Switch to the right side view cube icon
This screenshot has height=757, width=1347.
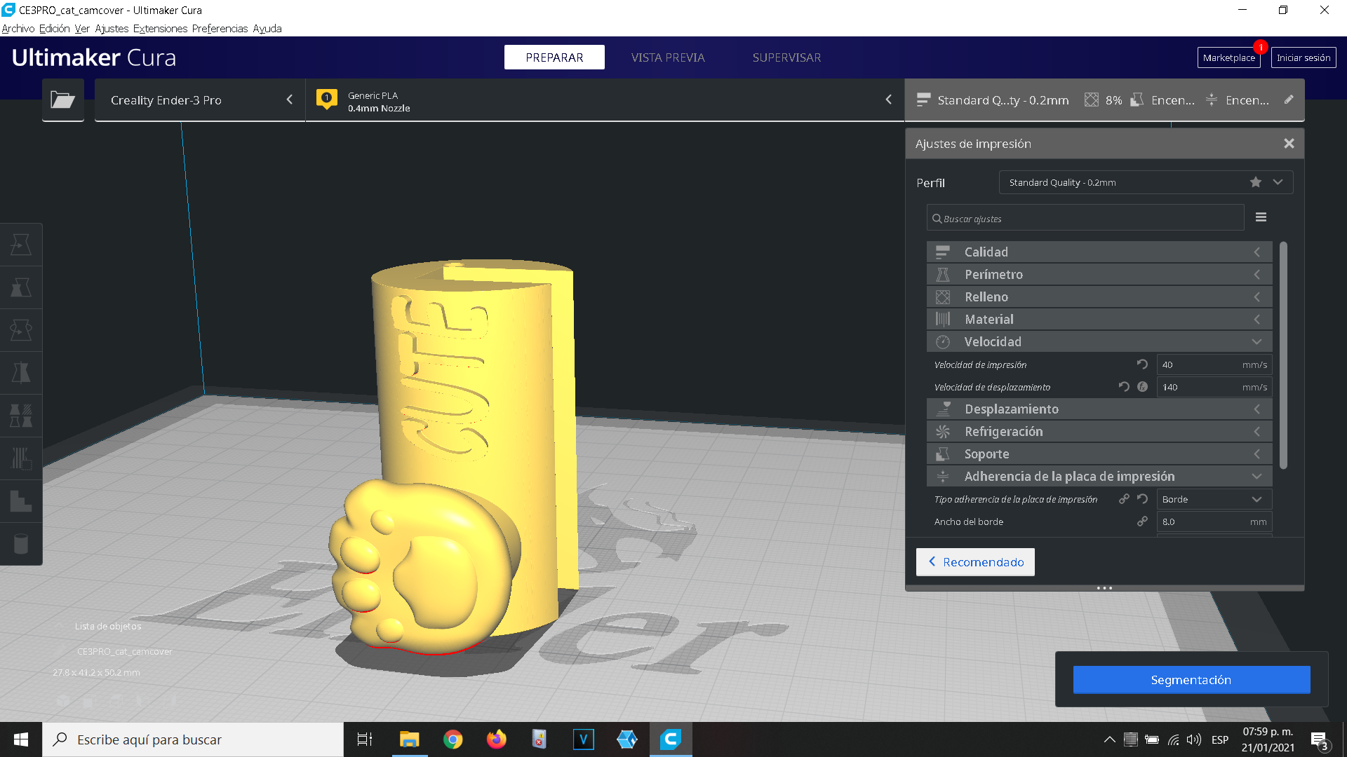click(171, 700)
